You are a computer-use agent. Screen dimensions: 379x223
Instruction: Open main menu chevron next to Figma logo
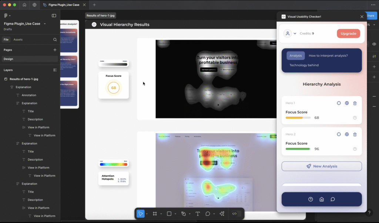pos(10,16)
